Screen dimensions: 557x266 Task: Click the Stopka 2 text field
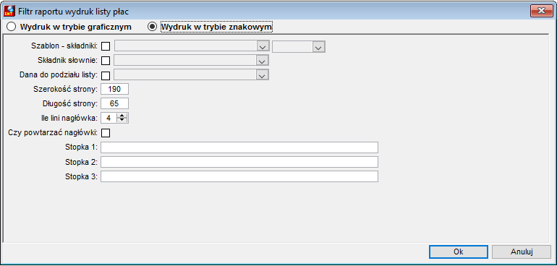point(239,162)
